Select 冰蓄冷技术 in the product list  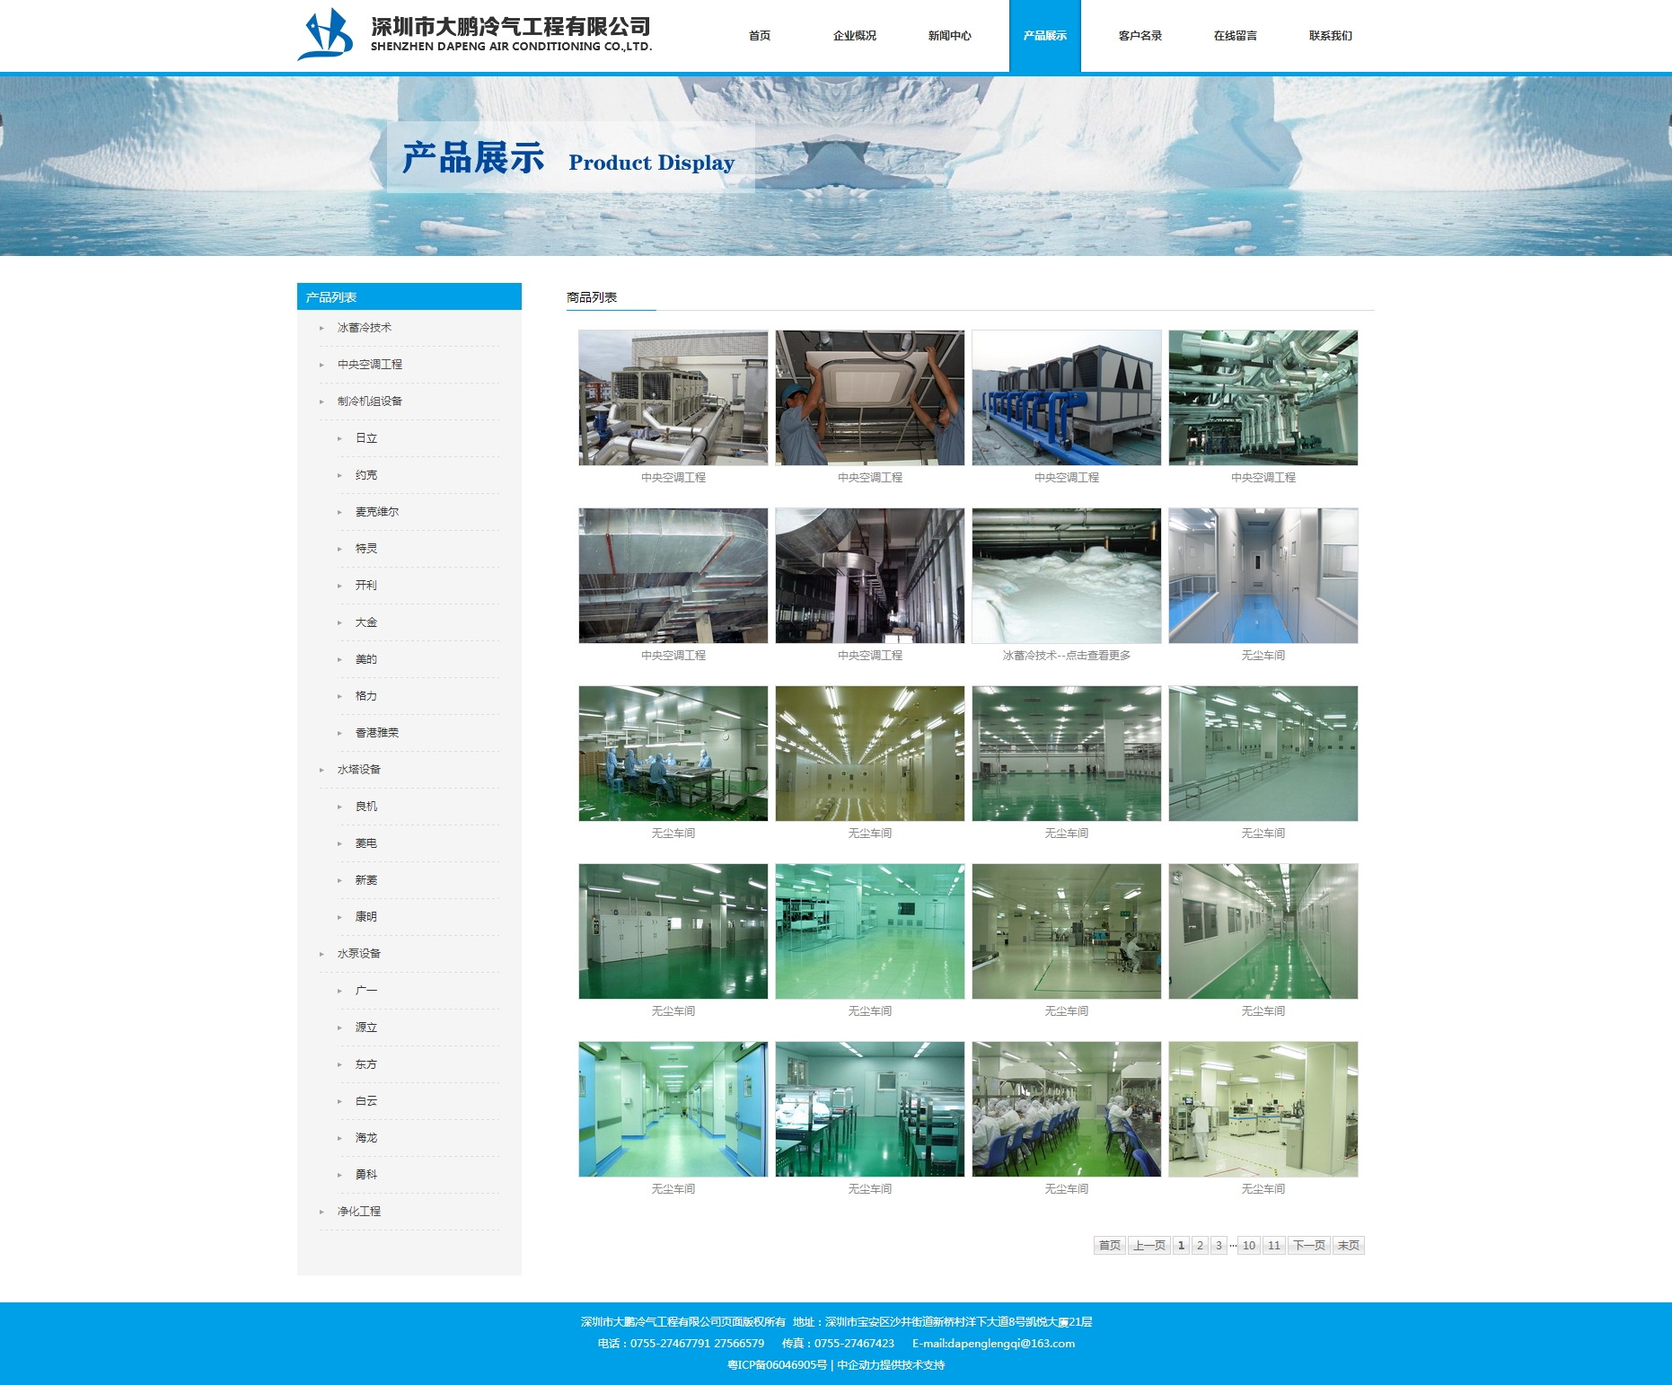(365, 328)
